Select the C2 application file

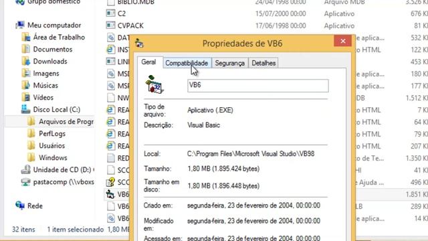122,13
